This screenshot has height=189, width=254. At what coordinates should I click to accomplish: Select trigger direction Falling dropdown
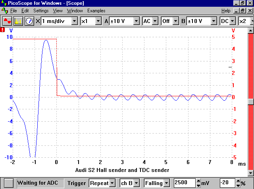click(x=167, y=183)
